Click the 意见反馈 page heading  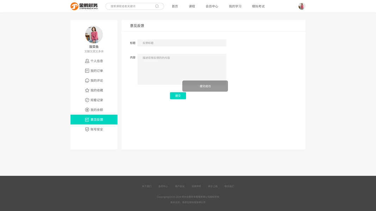137,26
